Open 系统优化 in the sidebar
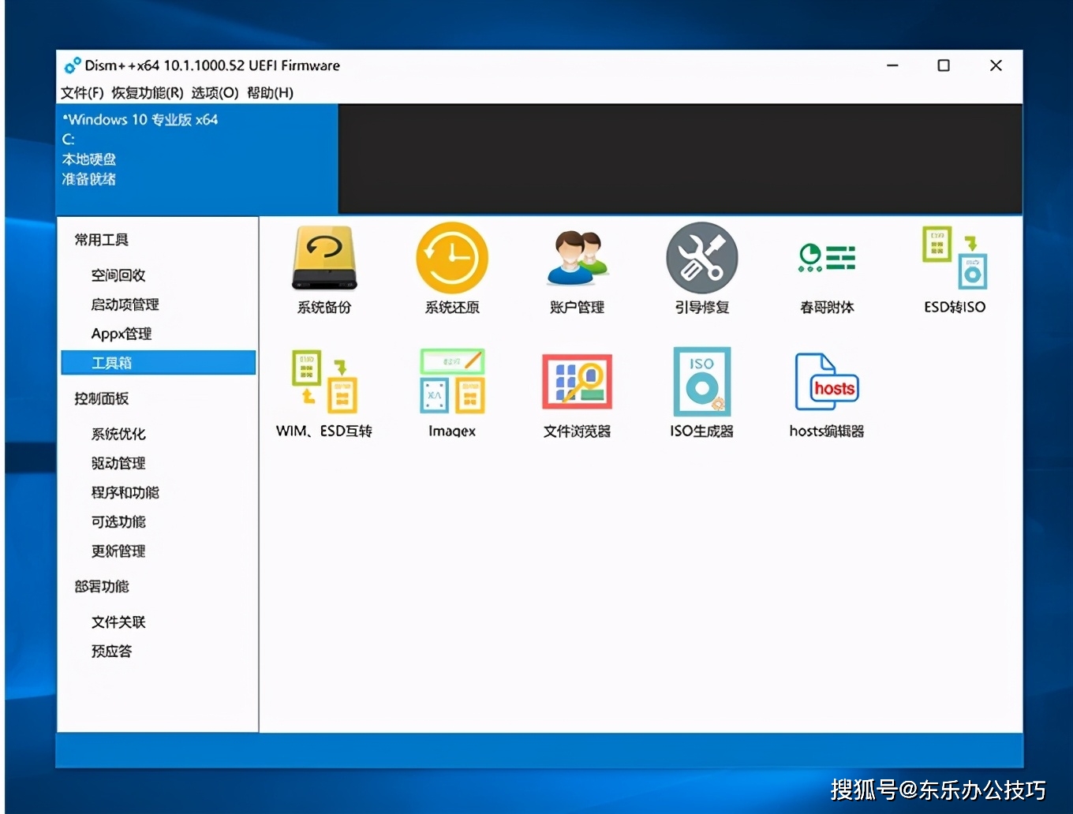The image size is (1073, 814). [118, 434]
